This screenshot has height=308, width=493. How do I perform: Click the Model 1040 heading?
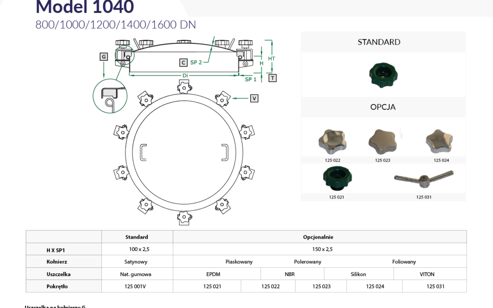85,7
